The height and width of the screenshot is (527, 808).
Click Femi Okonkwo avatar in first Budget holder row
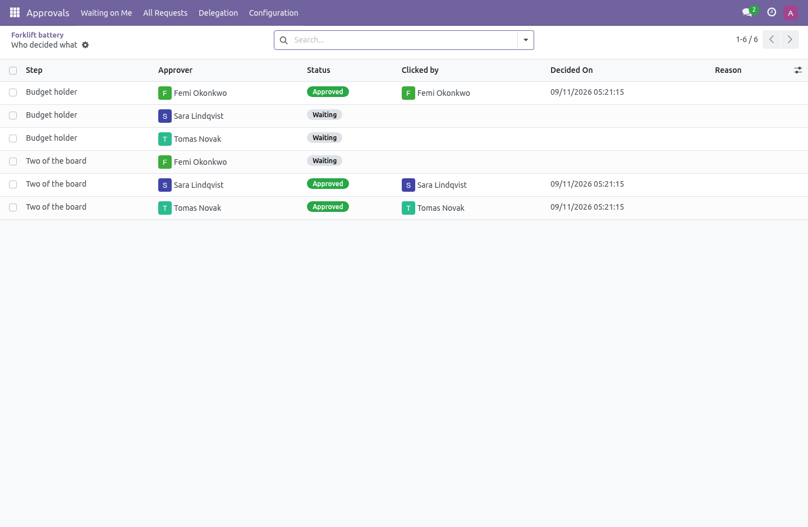pos(165,93)
